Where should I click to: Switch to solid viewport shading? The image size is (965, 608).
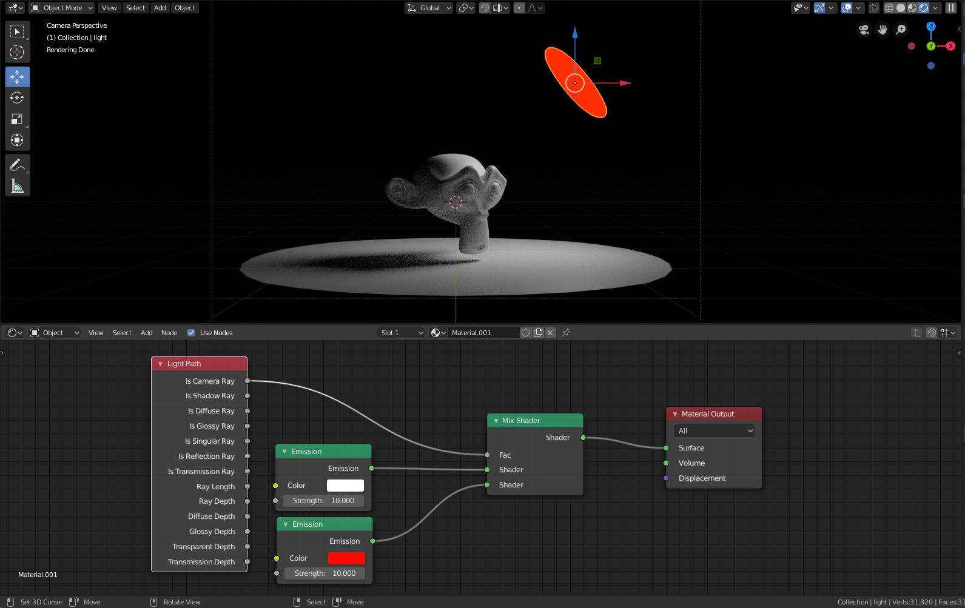(x=901, y=8)
